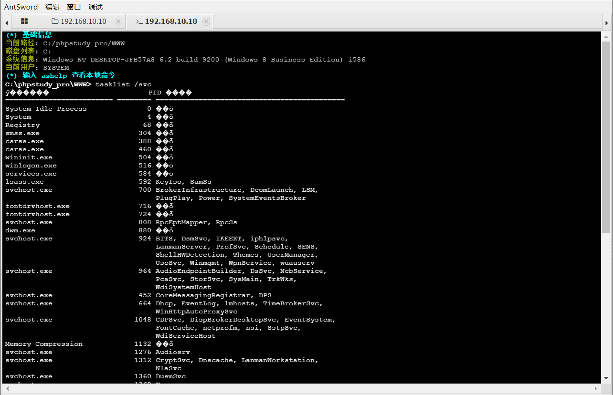This screenshot has width=613, height=395.
Task: Open the home grid icon tab
Action: coord(24,21)
